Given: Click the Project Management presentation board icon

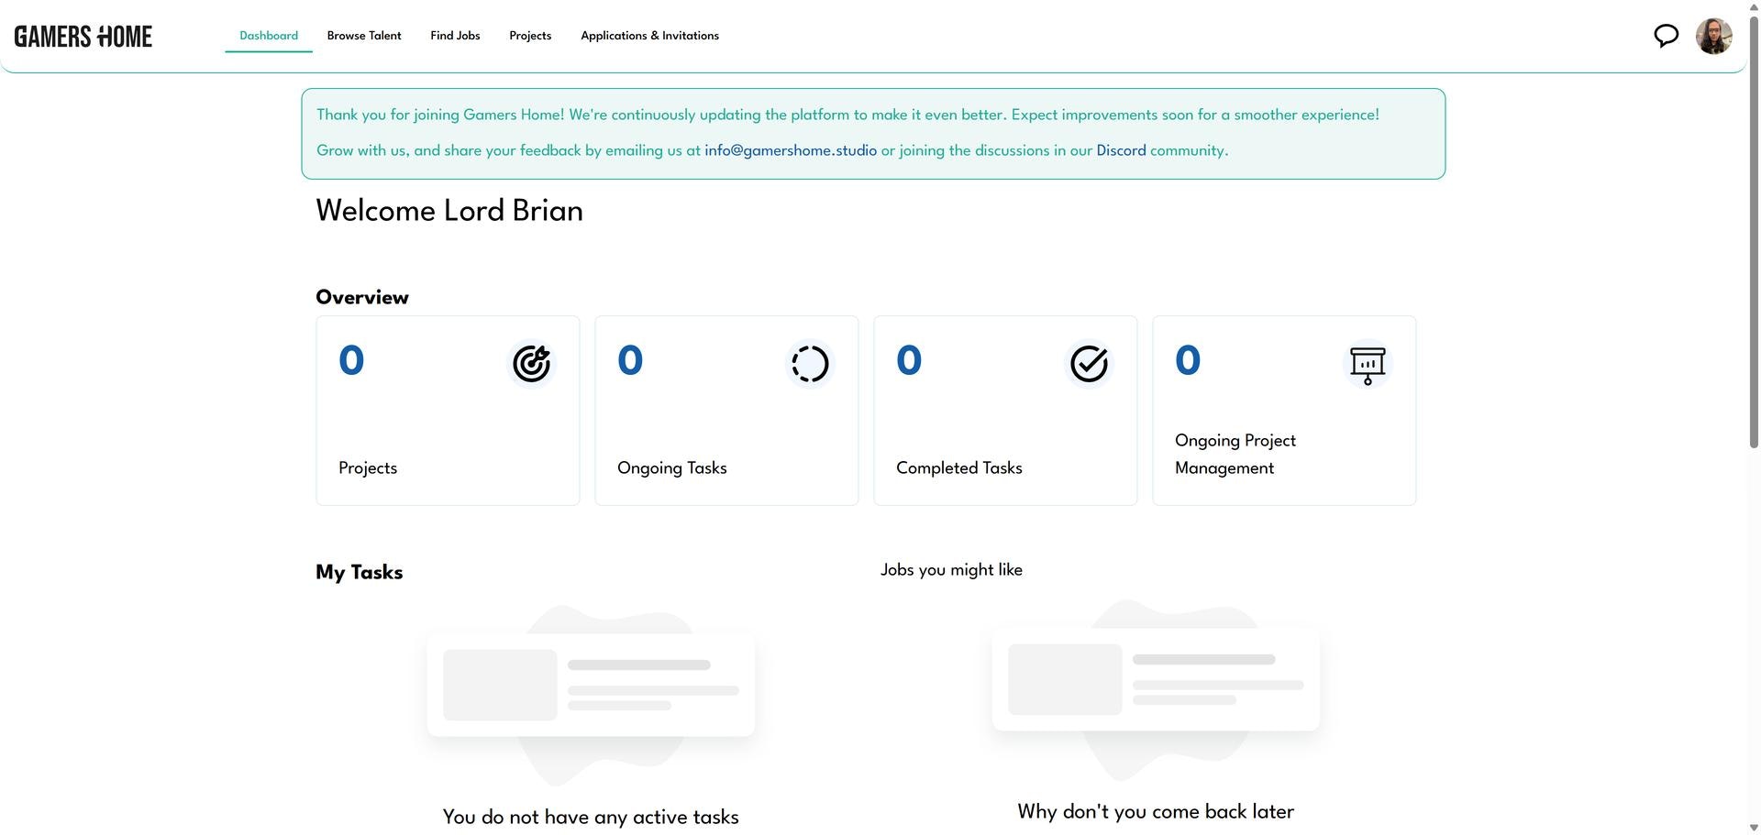Looking at the screenshot, I should coord(1368,364).
